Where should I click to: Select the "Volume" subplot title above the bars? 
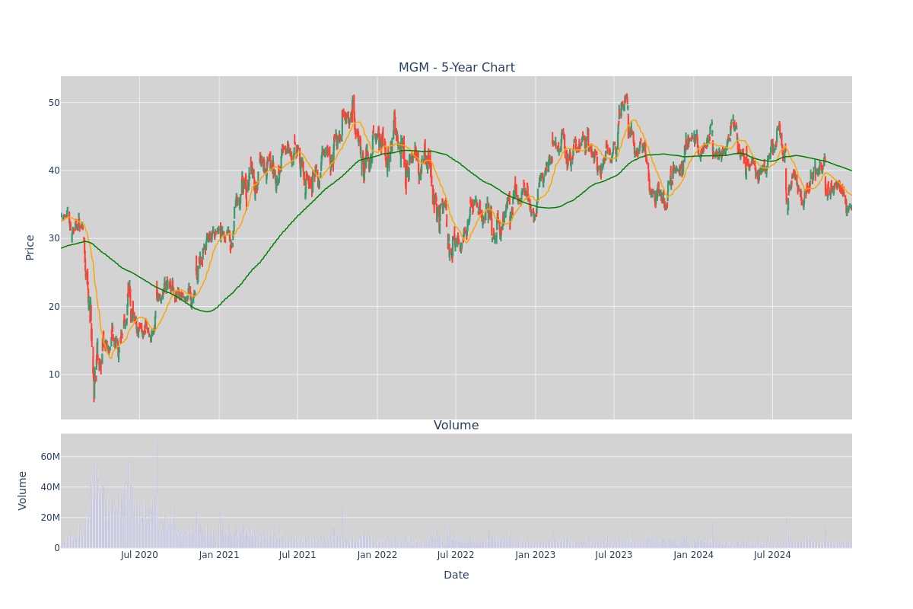pos(456,426)
